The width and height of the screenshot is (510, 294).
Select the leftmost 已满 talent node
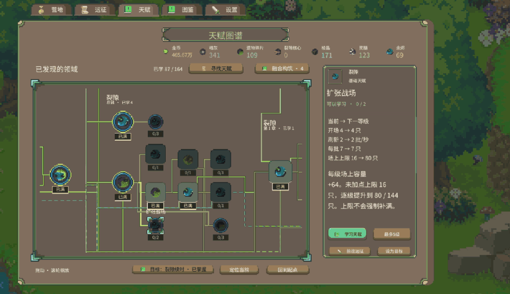coord(60,175)
